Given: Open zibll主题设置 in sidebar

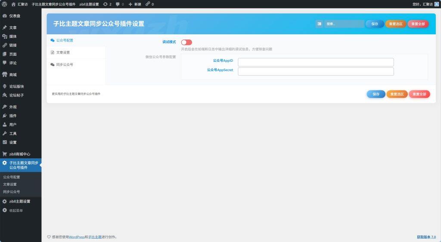Looking at the screenshot, I should coord(21,201).
